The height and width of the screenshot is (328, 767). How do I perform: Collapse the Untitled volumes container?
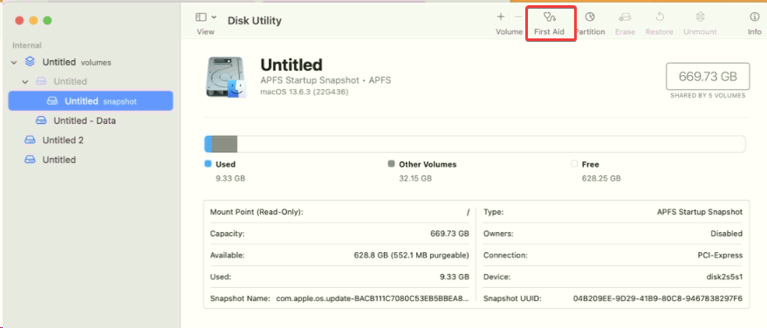pos(14,63)
